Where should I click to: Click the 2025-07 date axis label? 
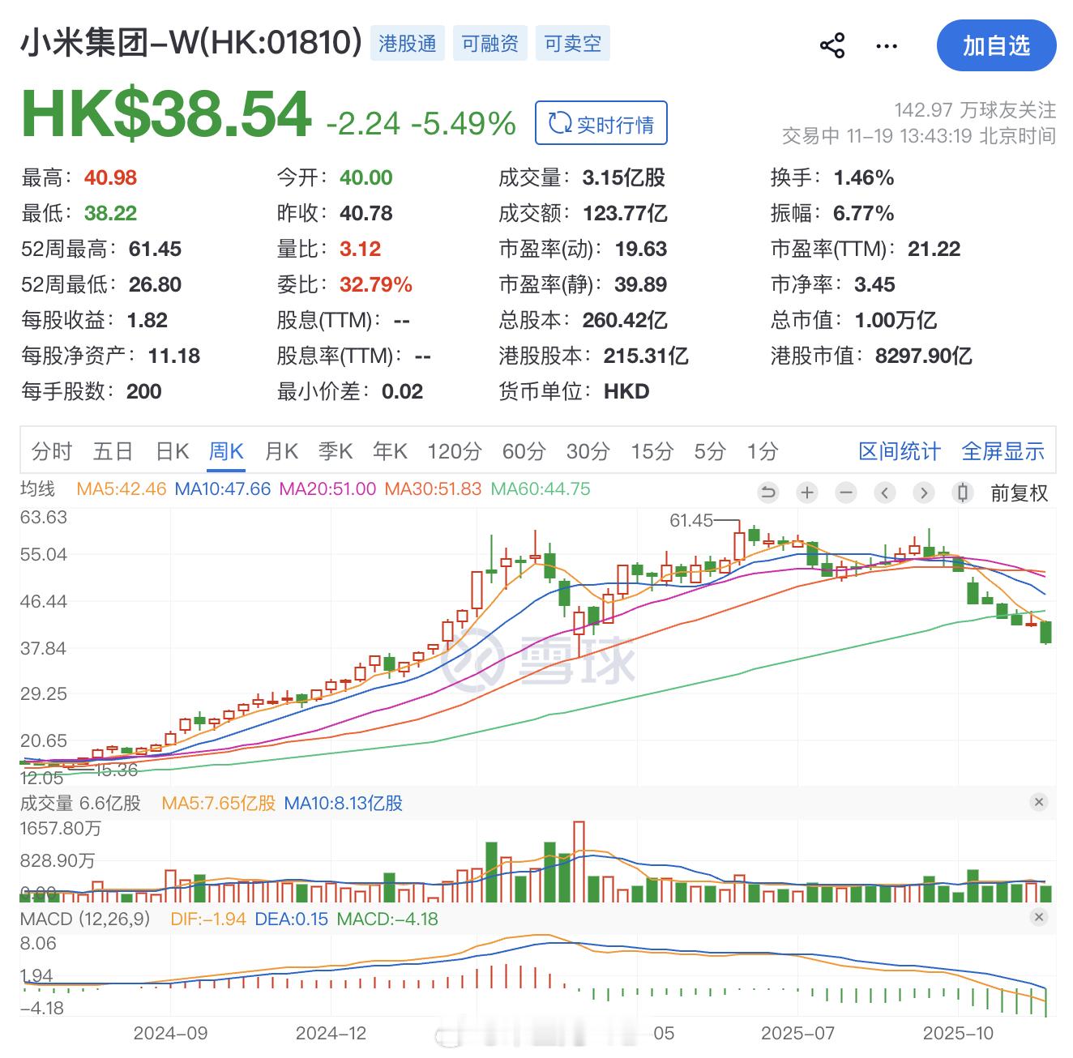[x=797, y=1033]
